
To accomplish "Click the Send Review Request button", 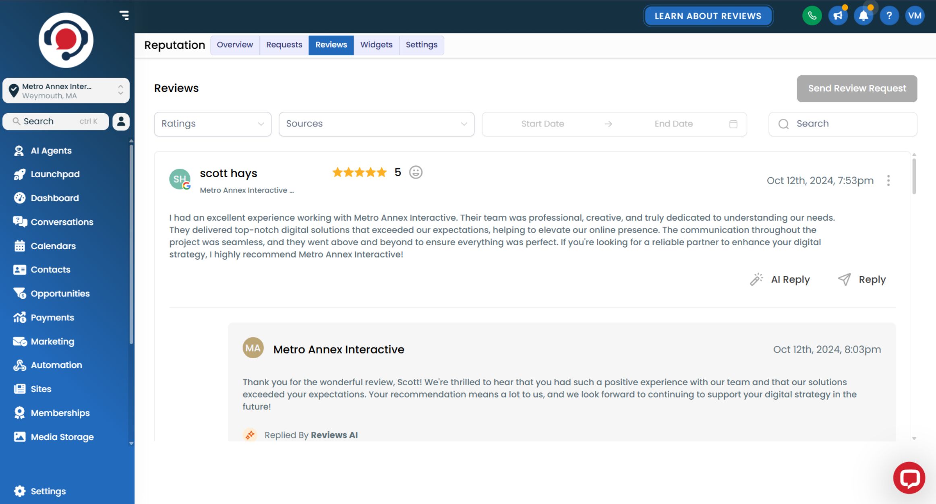I will coord(857,89).
